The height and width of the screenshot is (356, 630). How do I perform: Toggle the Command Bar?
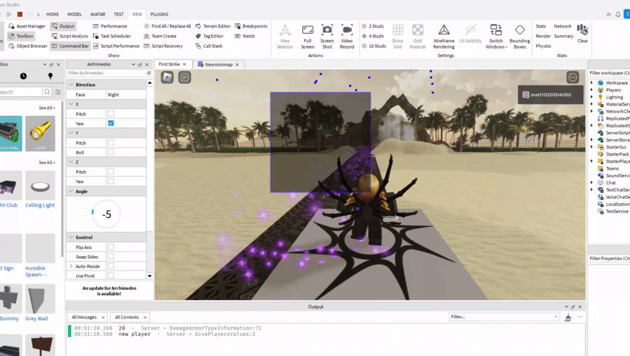tap(71, 46)
